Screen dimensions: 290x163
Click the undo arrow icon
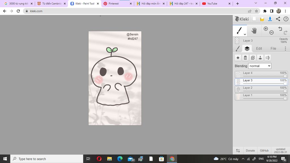[280, 29]
